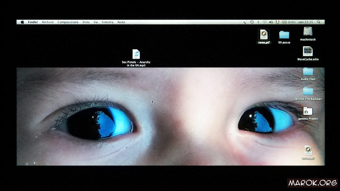Click the machintosh hard drive icon
Screen dimensions: 340x191
pos(308,32)
